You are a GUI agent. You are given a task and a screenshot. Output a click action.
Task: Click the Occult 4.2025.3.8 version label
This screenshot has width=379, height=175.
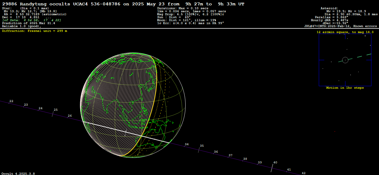point(18,173)
